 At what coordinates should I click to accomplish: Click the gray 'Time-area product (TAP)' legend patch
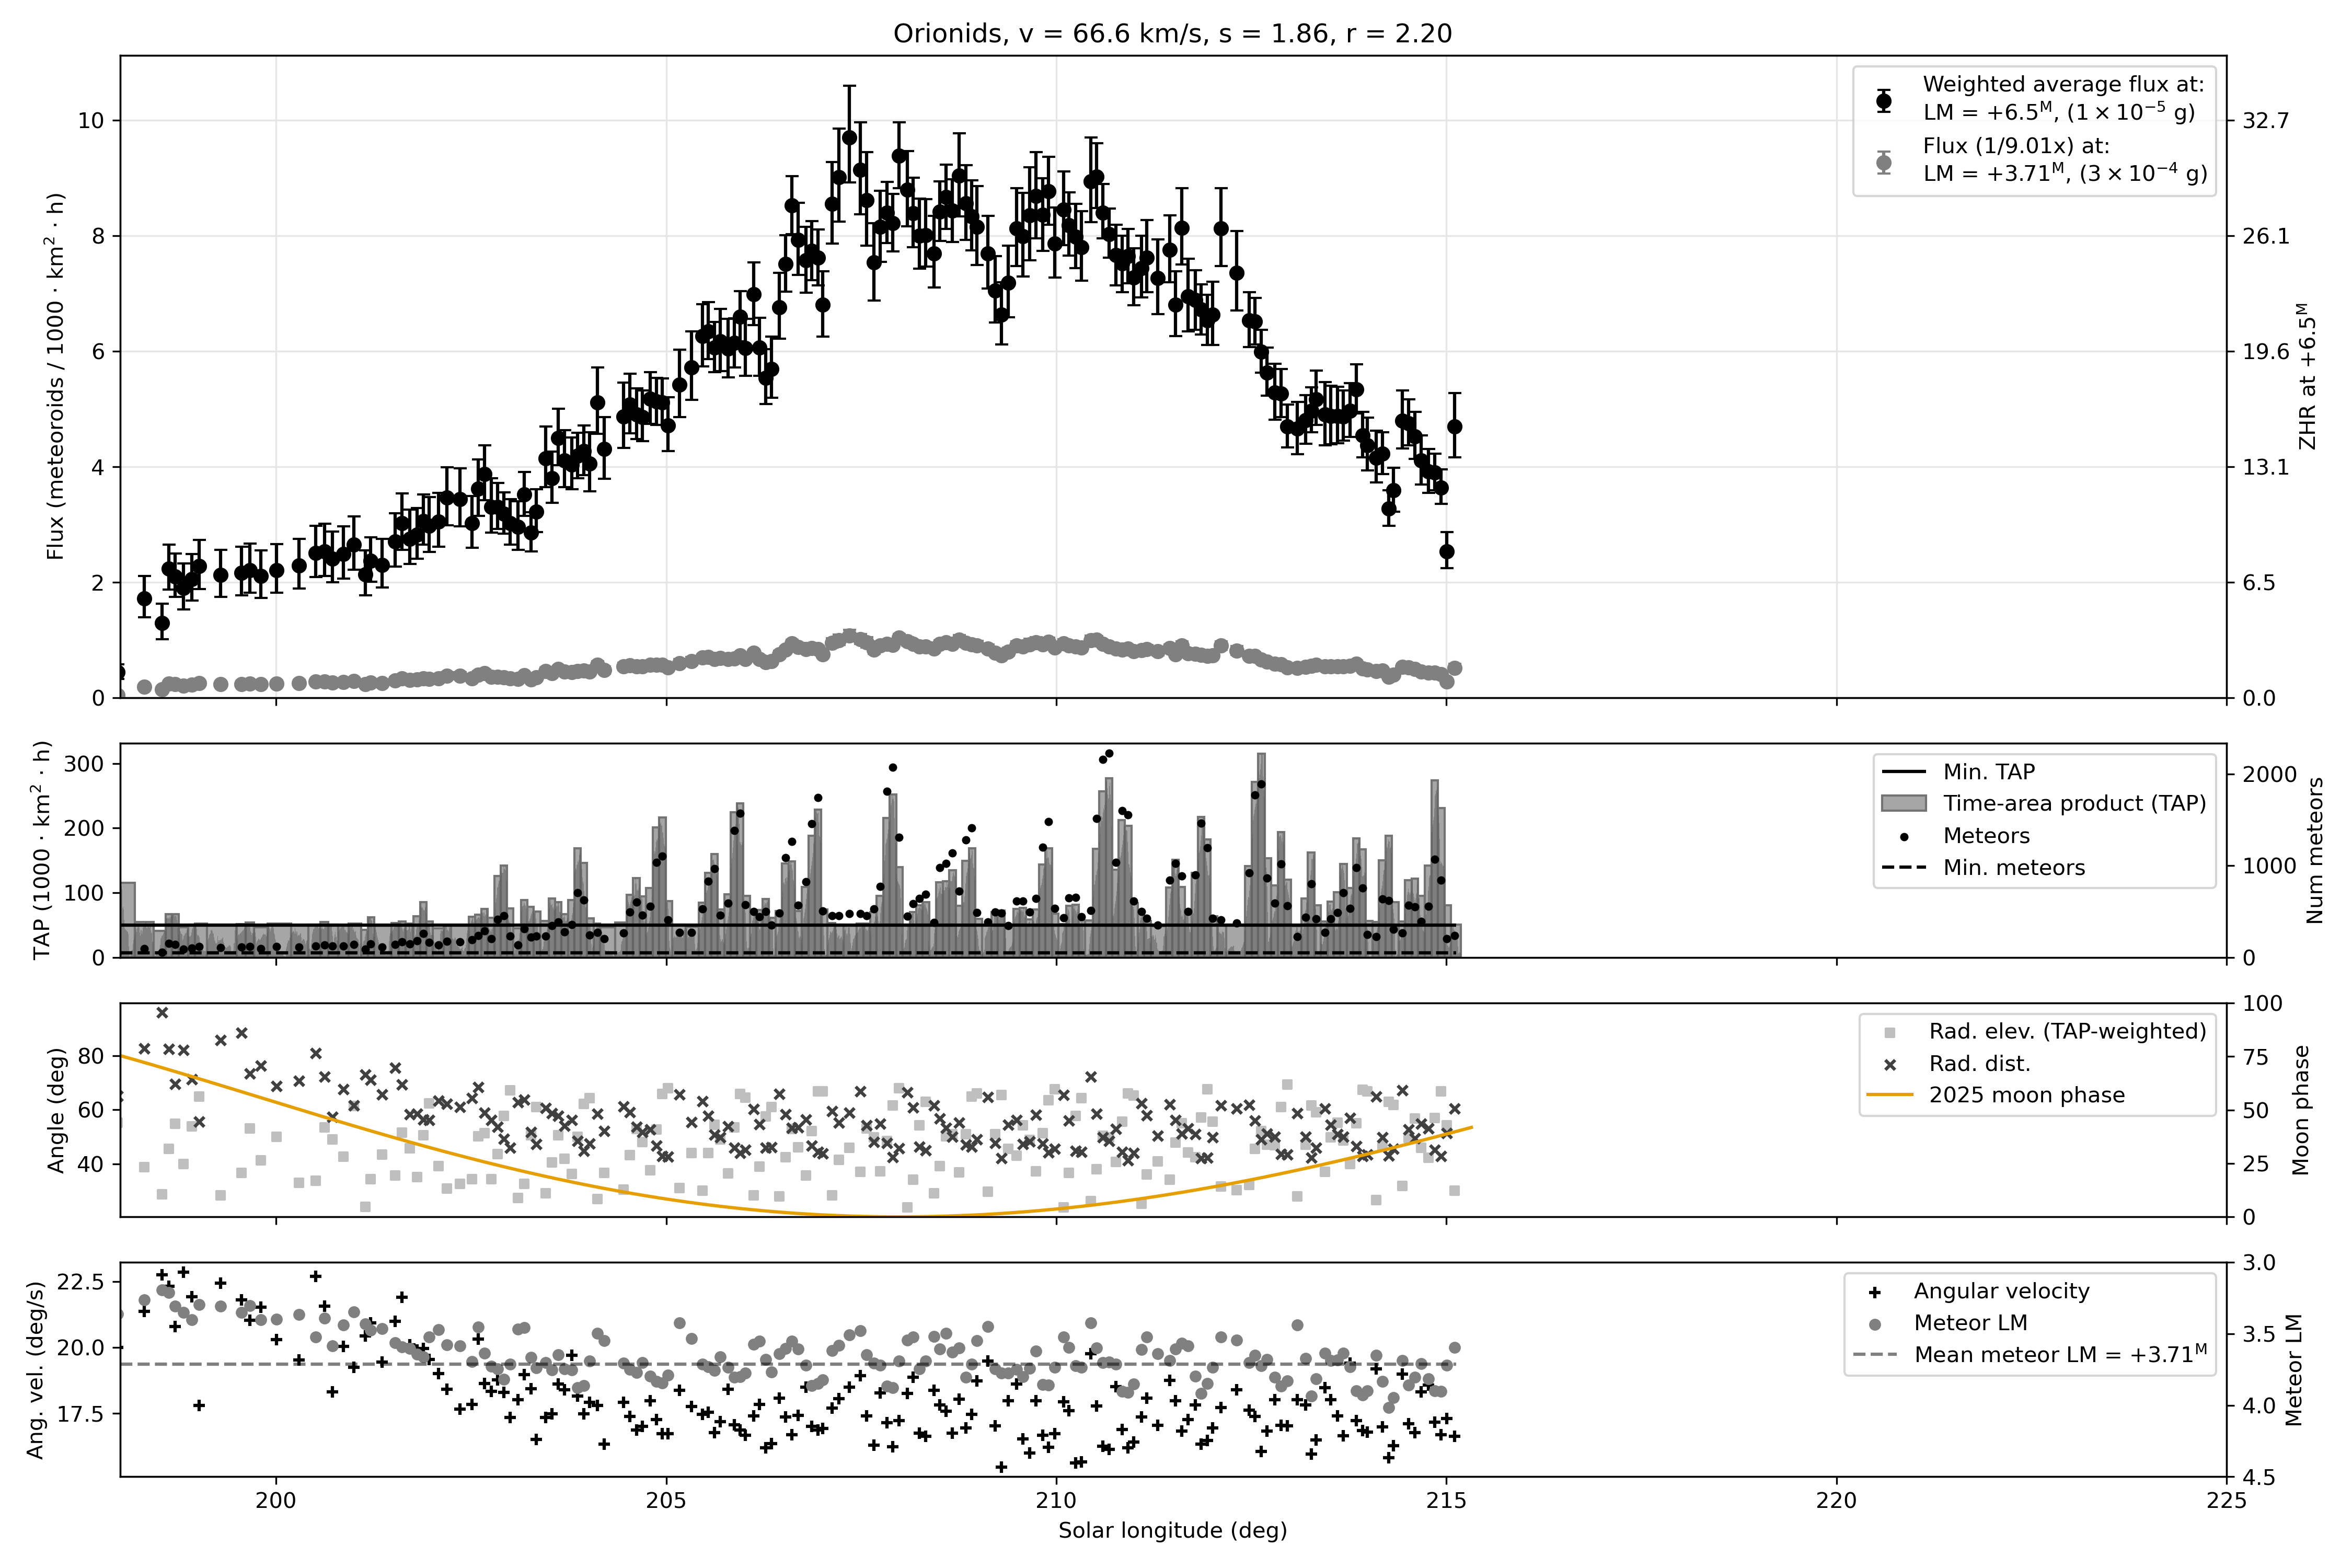(1903, 804)
